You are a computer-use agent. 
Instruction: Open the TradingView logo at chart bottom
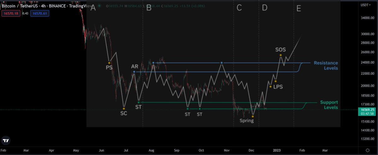[6, 141]
